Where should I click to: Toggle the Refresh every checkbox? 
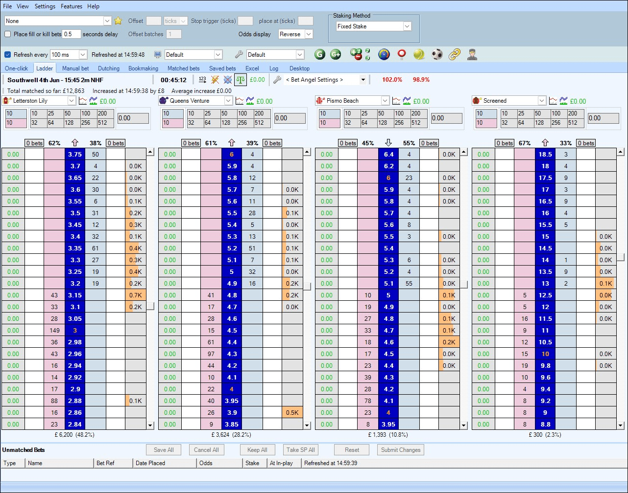[7, 54]
